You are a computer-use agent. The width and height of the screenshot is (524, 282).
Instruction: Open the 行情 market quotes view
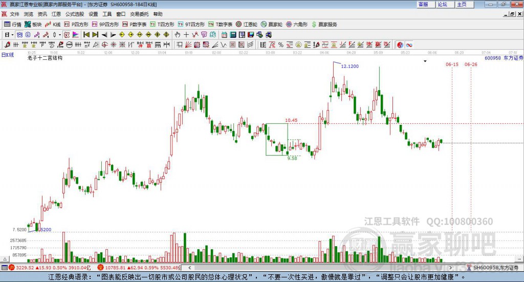pyautogui.click(x=12, y=25)
